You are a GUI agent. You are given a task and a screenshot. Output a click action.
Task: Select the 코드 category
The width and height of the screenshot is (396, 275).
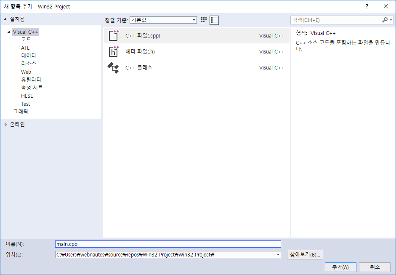pyautogui.click(x=26, y=40)
